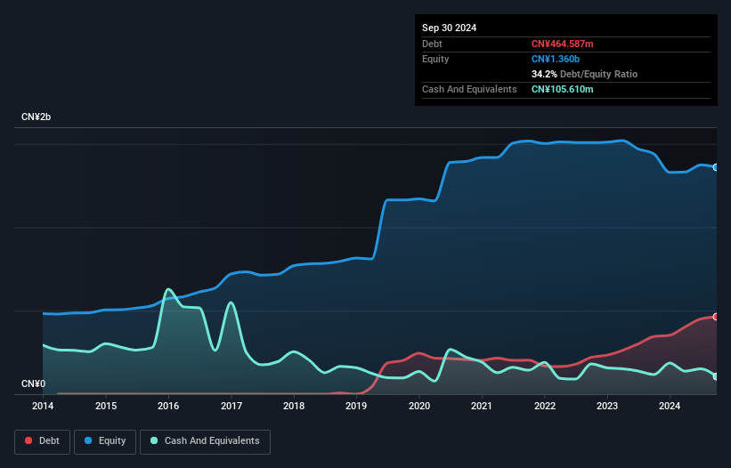731x468 pixels.
Task: Click the teal Cash And Equivalents legend dot
Action: 154,440
